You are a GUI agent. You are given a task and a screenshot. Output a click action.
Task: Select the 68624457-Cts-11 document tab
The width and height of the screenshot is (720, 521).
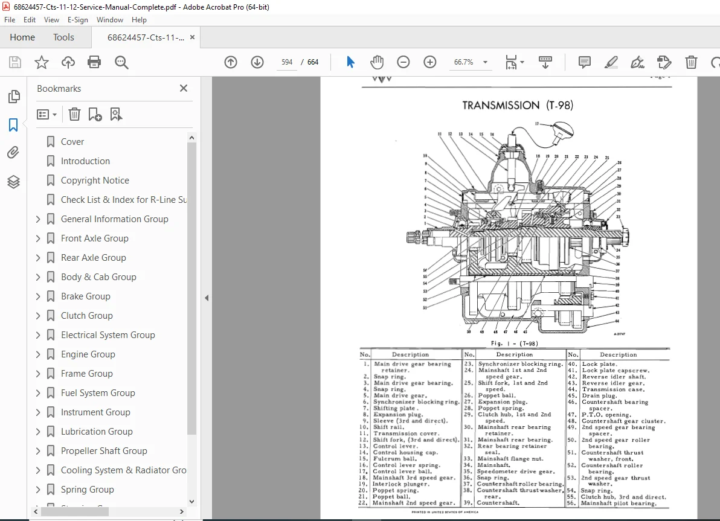pyautogui.click(x=146, y=37)
